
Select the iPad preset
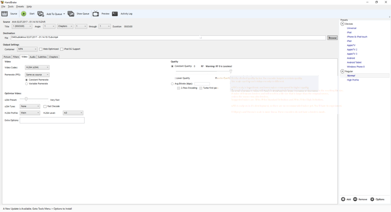tap(349, 41)
